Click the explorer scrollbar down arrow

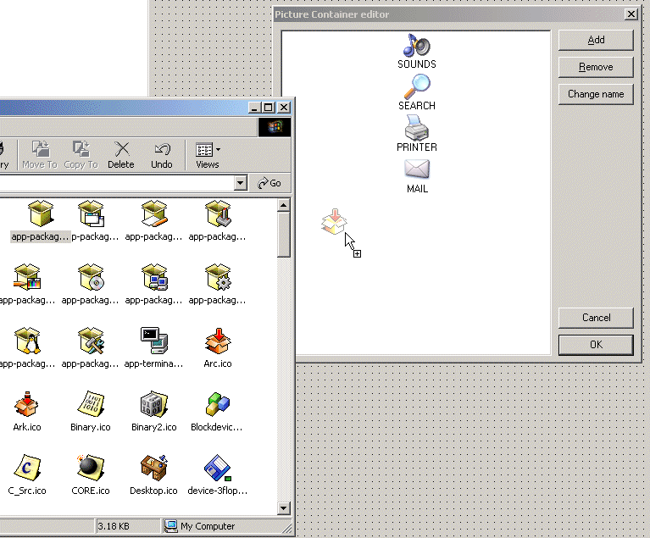[x=284, y=507]
